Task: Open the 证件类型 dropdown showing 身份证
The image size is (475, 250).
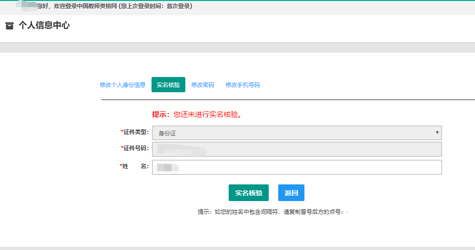Action: pyautogui.click(x=297, y=133)
